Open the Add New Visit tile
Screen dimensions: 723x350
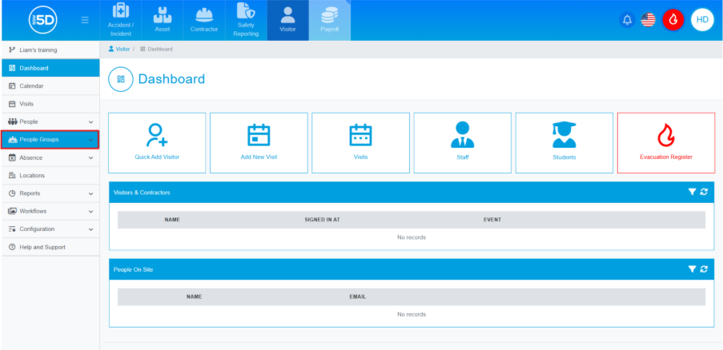[259, 142]
